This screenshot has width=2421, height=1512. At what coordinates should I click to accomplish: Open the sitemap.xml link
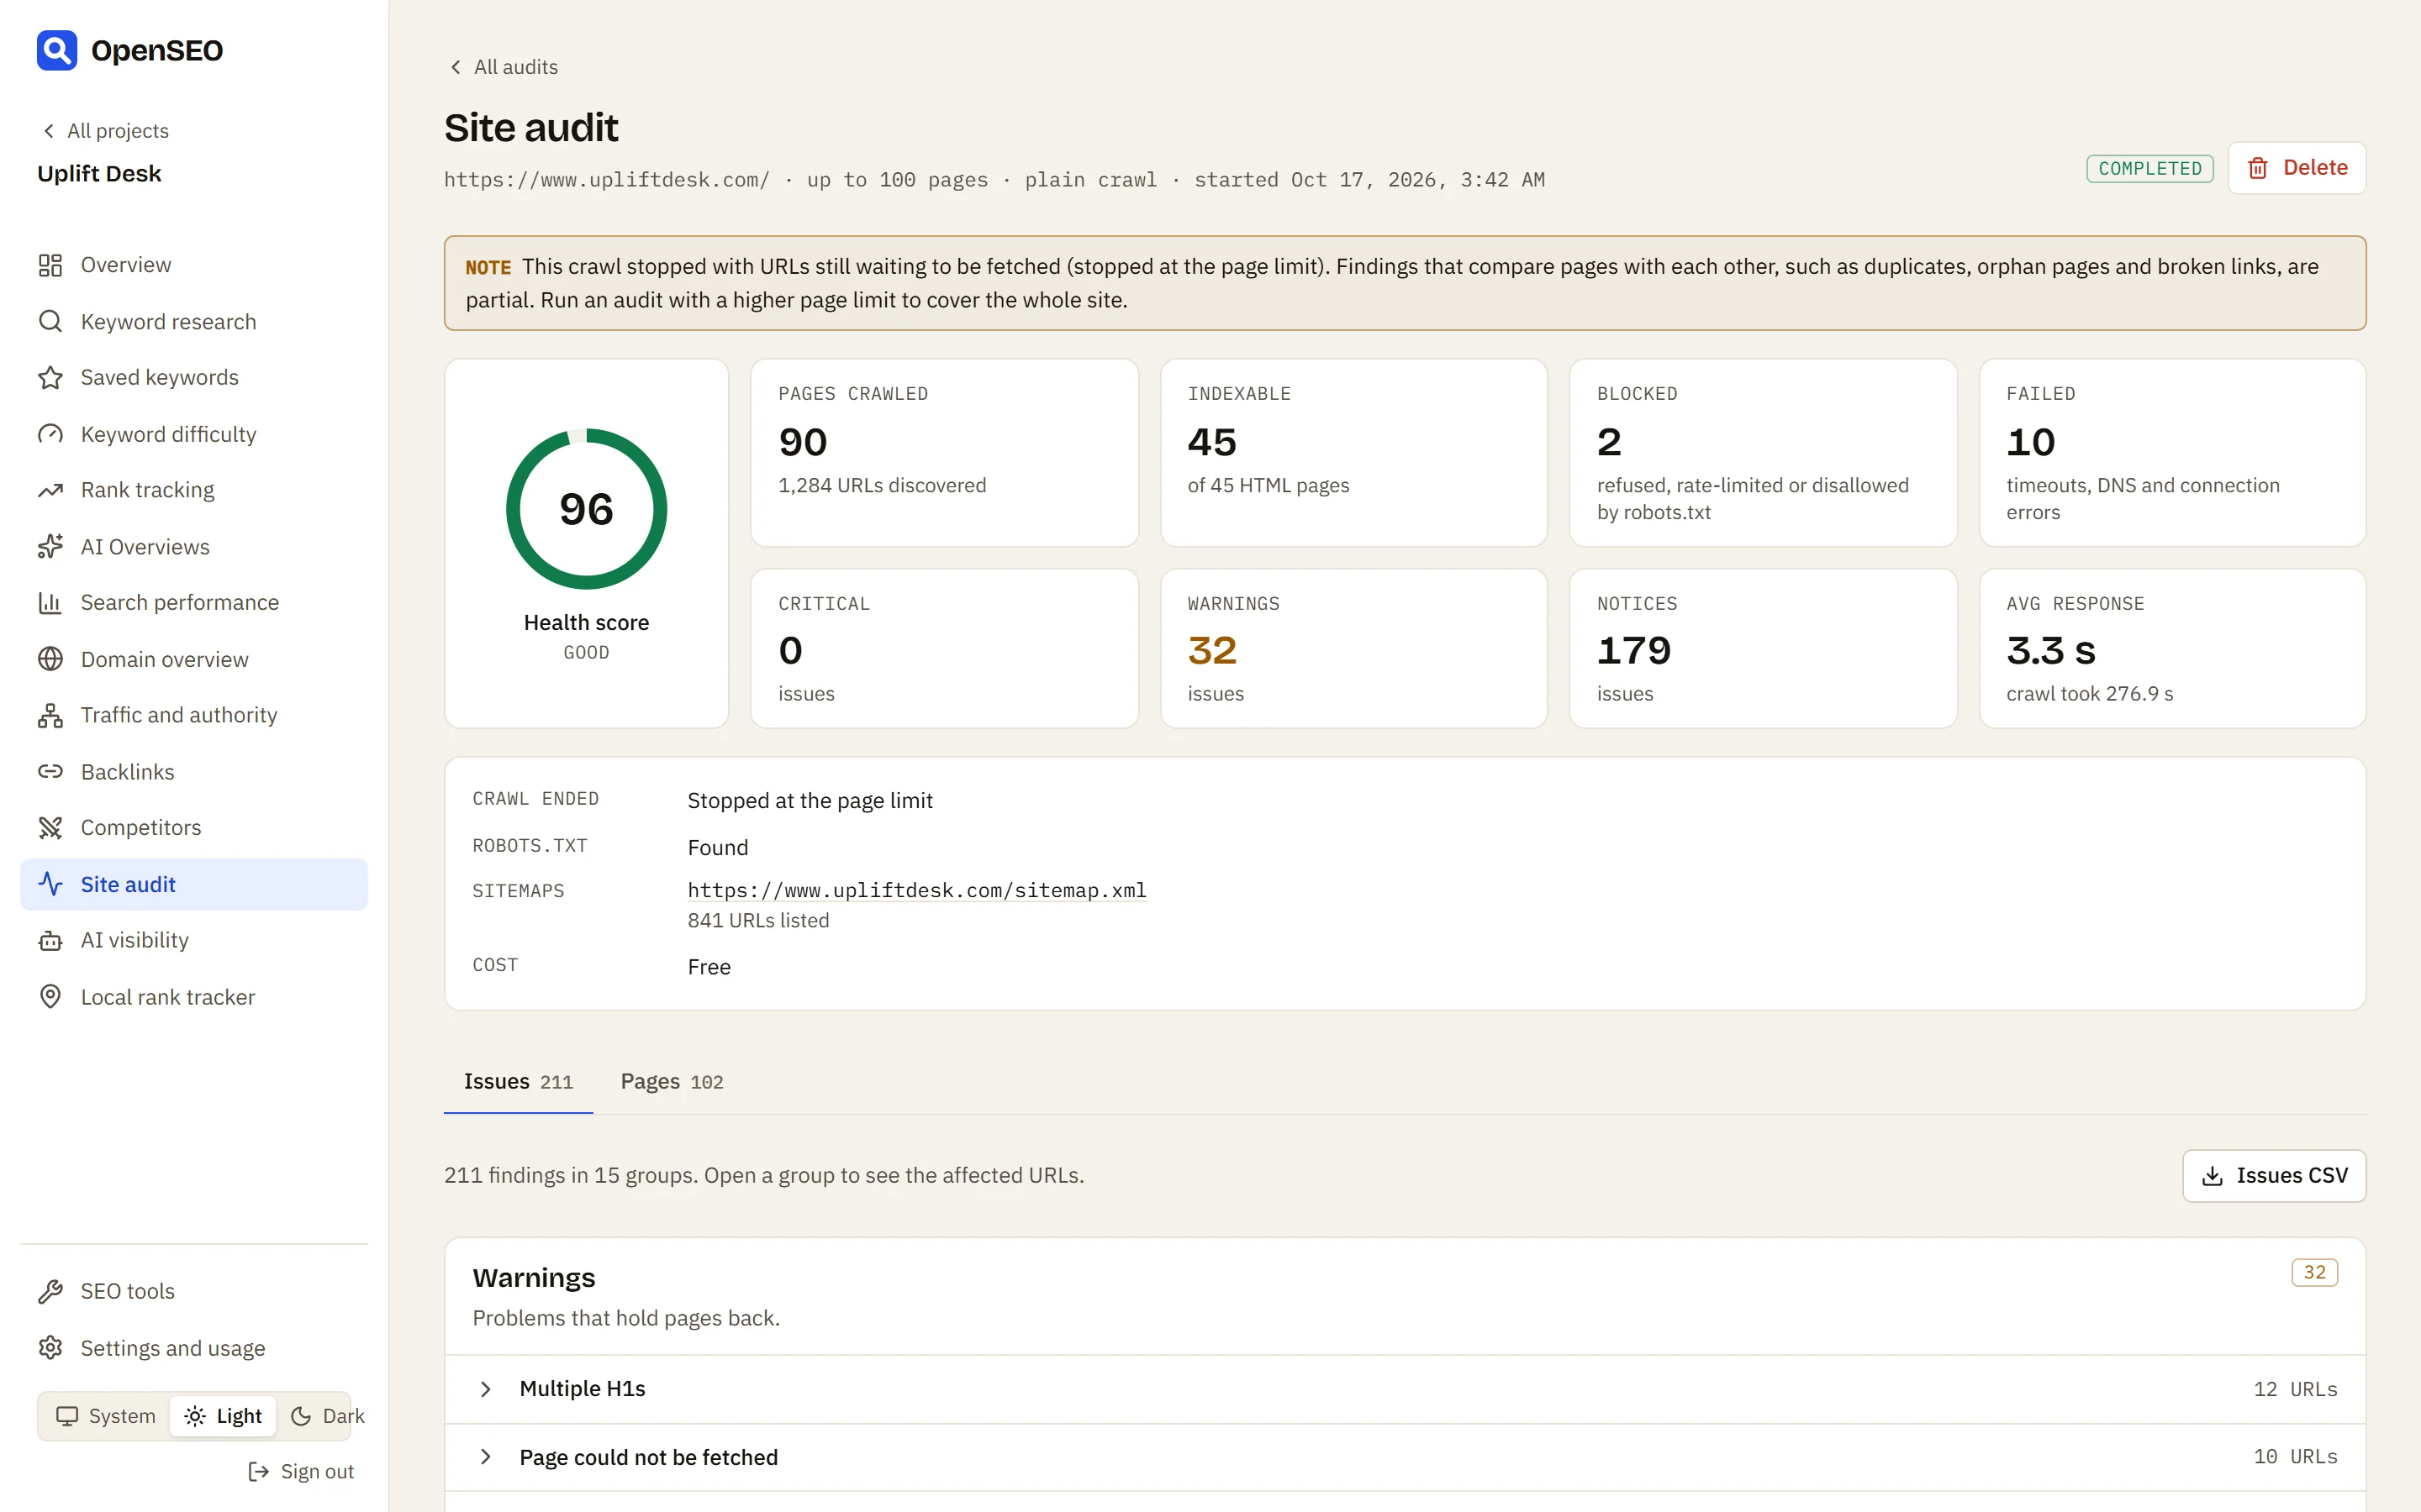point(916,890)
